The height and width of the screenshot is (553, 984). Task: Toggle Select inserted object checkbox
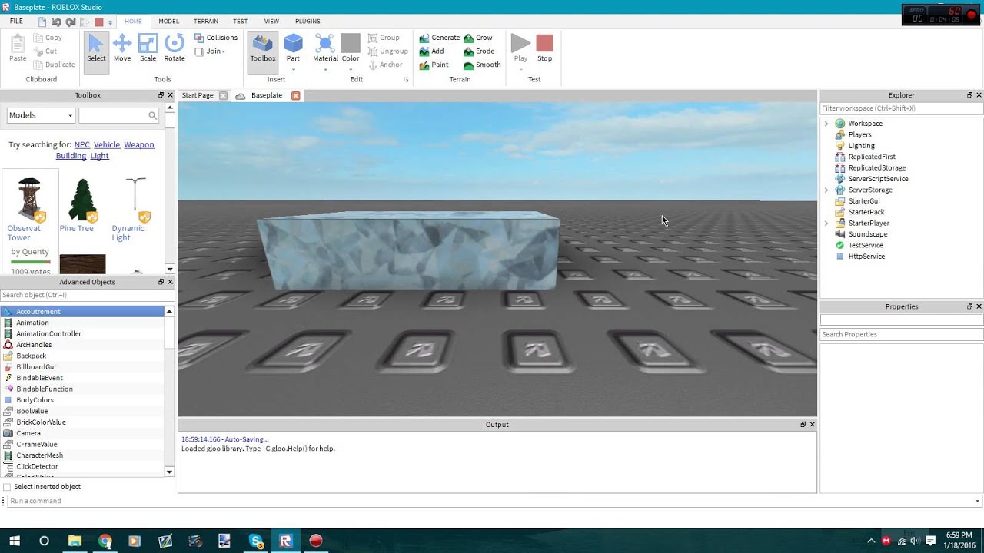pos(7,487)
